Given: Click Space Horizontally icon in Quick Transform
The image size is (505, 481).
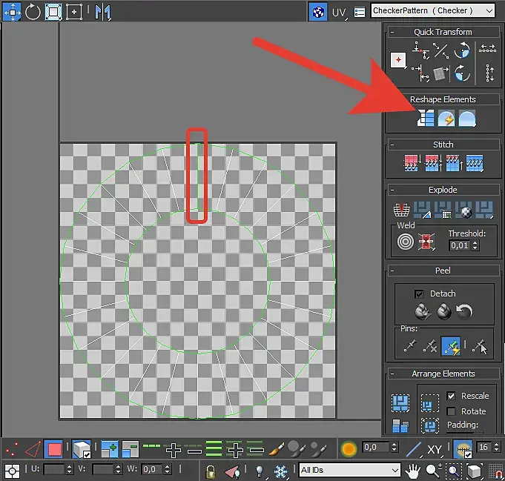Looking at the screenshot, I should [487, 49].
